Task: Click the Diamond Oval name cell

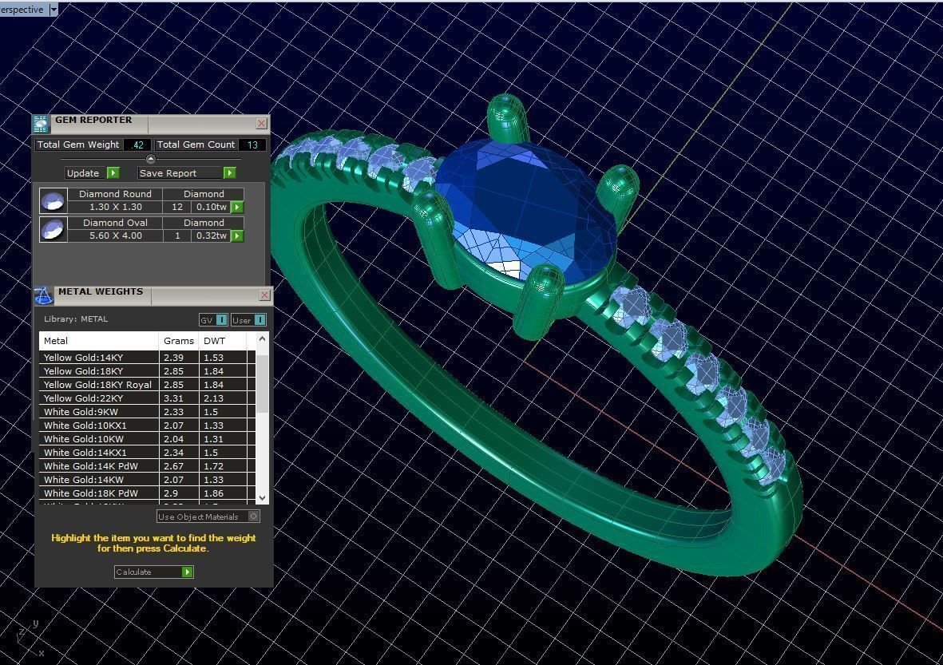Action: tap(116, 223)
